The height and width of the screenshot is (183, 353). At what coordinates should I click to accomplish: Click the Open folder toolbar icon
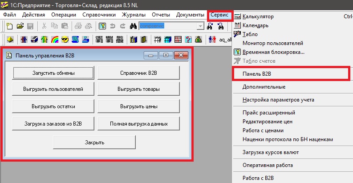coord(20,26)
